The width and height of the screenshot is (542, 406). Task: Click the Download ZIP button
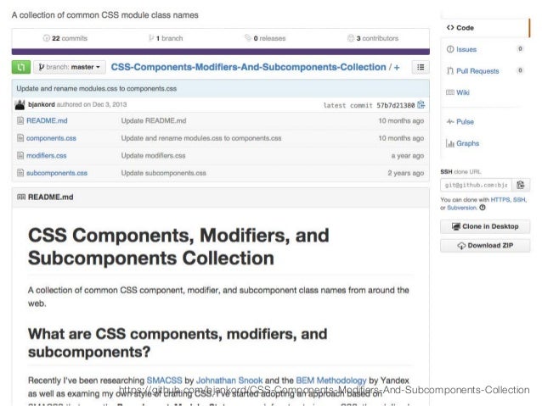[x=485, y=246]
